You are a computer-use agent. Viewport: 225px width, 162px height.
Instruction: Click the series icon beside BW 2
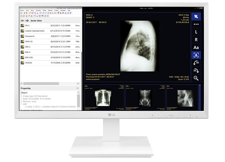point(22,47)
